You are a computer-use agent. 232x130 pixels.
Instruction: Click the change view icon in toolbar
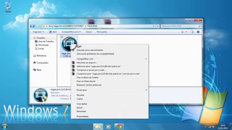(x=183, y=32)
